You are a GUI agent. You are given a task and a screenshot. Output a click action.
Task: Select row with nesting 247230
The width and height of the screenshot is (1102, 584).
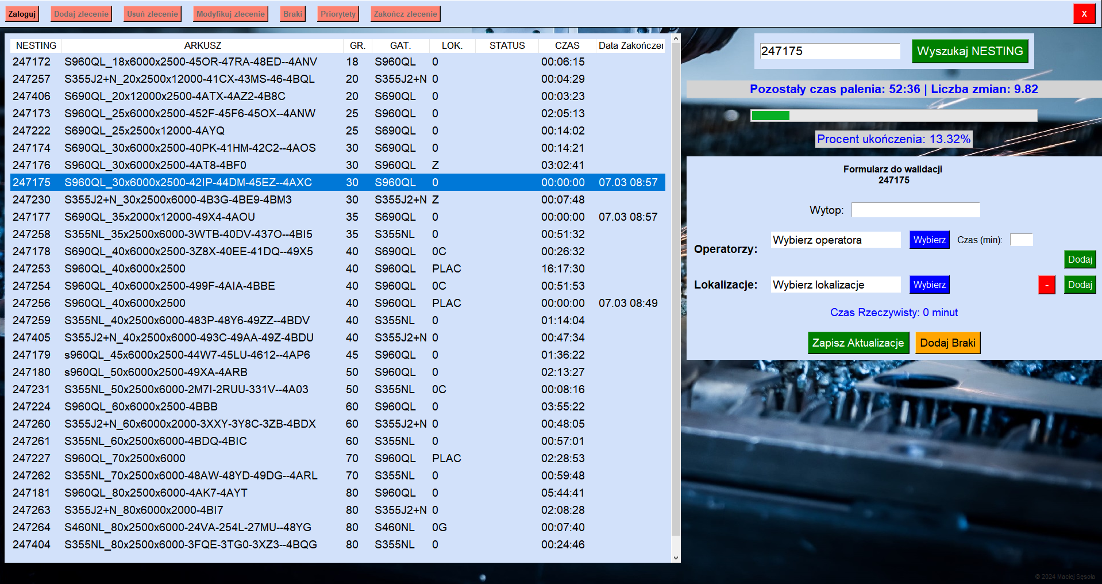[338, 199]
